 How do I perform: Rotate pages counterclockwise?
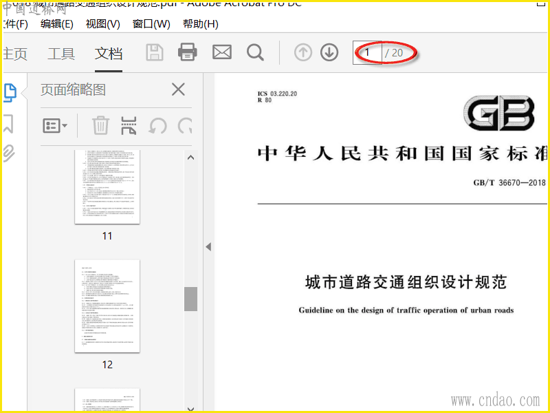pyautogui.click(x=157, y=126)
